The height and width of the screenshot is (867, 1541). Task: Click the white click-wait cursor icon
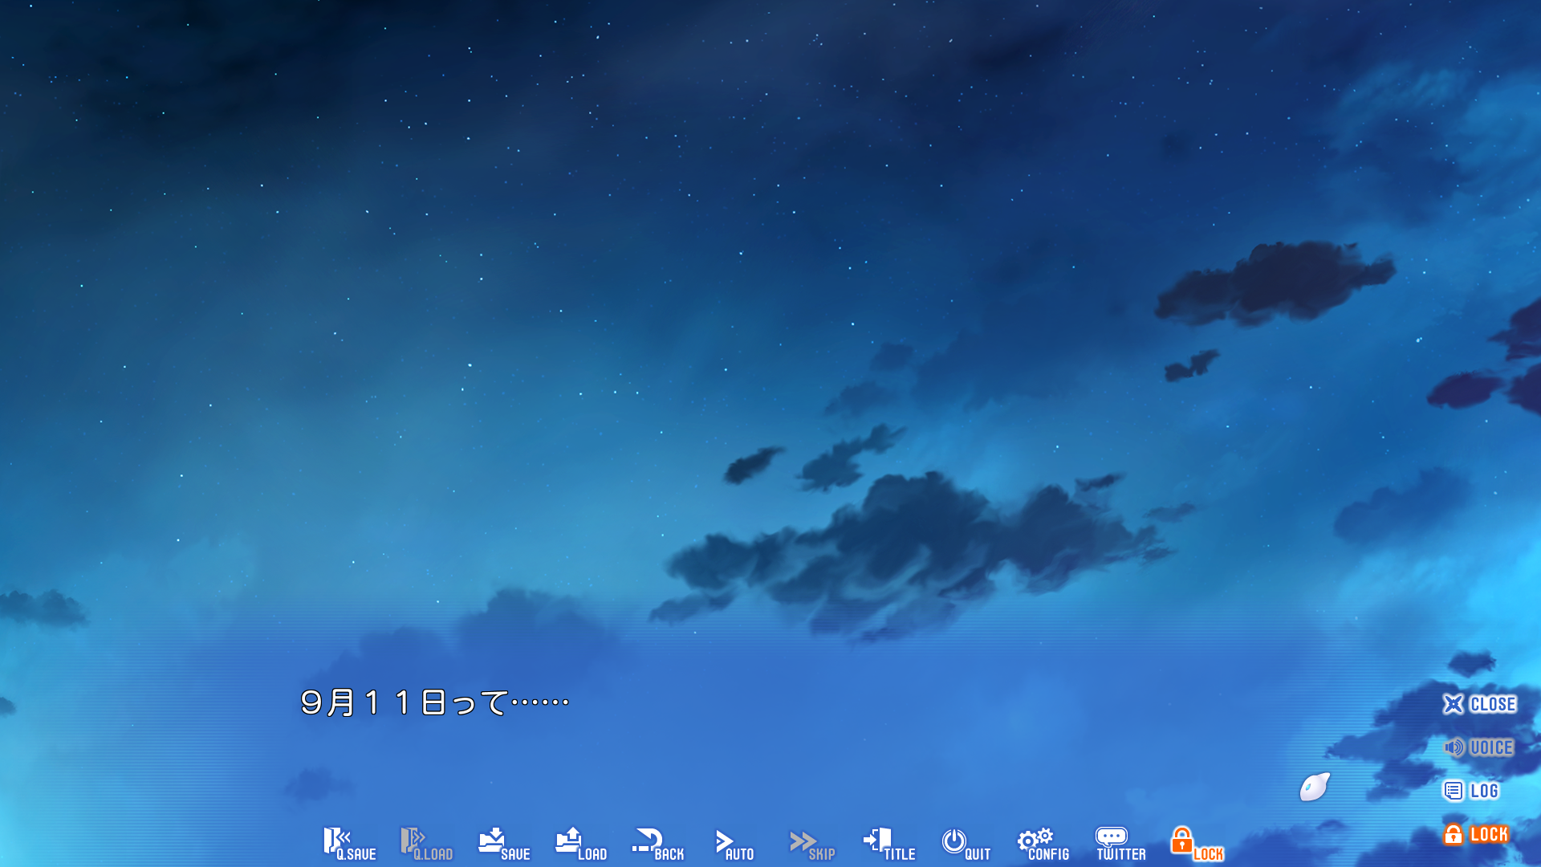(1315, 787)
